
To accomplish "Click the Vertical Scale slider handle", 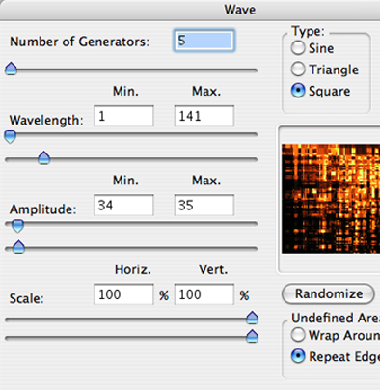I will tap(252, 336).
